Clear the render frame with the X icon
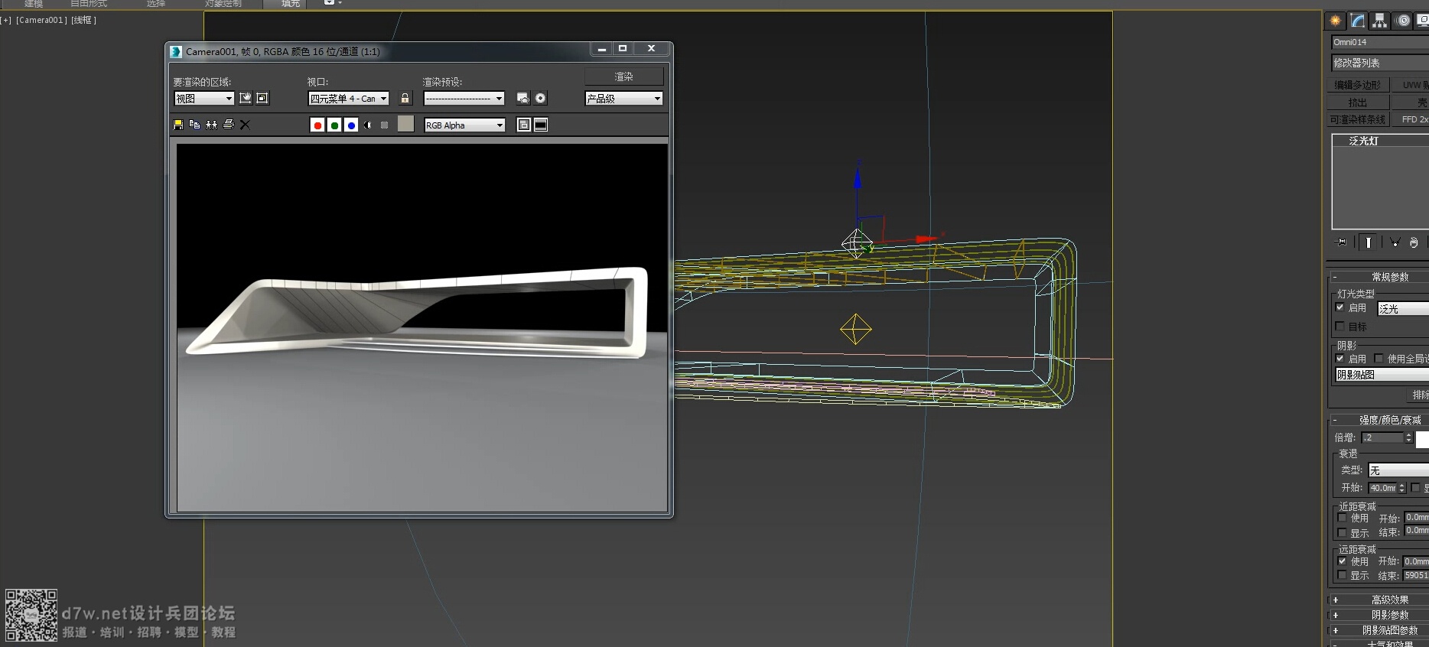Image resolution: width=1429 pixels, height=647 pixels. pyautogui.click(x=245, y=125)
